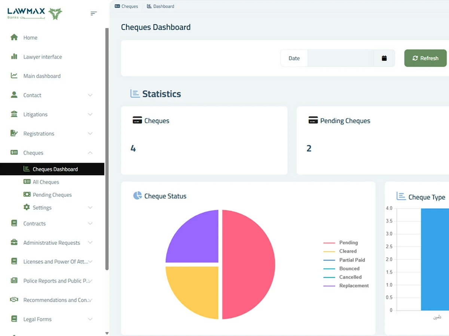Open the calendar date picker icon

[x=384, y=58]
